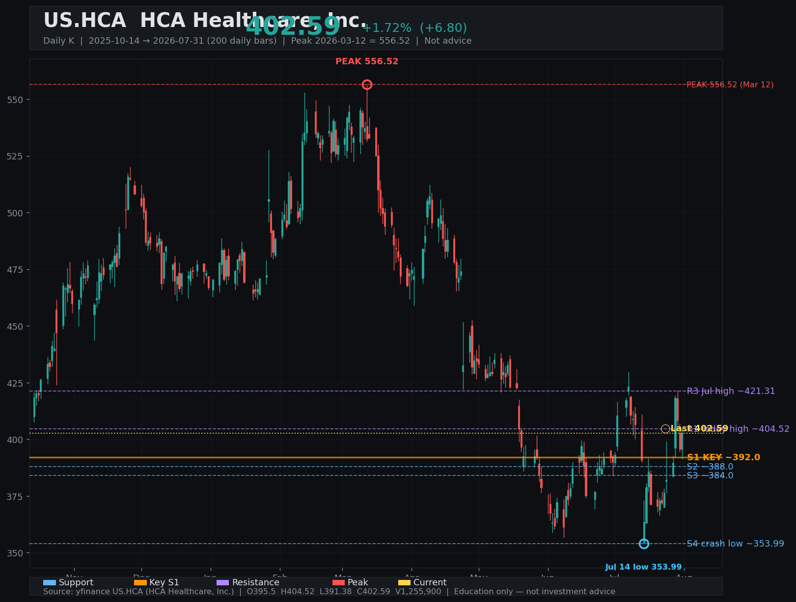Viewport: 796px width, 602px height.
Task: Click the 'Jul 14 low 353.99' annotation
Action: click(643, 567)
